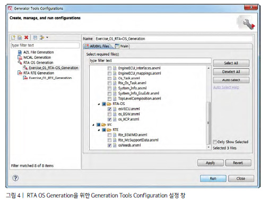The width and height of the screenshot is (277, 212).
Task: Select Exercise_01_RTE_Generation tree item
Action: tap(50, 78)
